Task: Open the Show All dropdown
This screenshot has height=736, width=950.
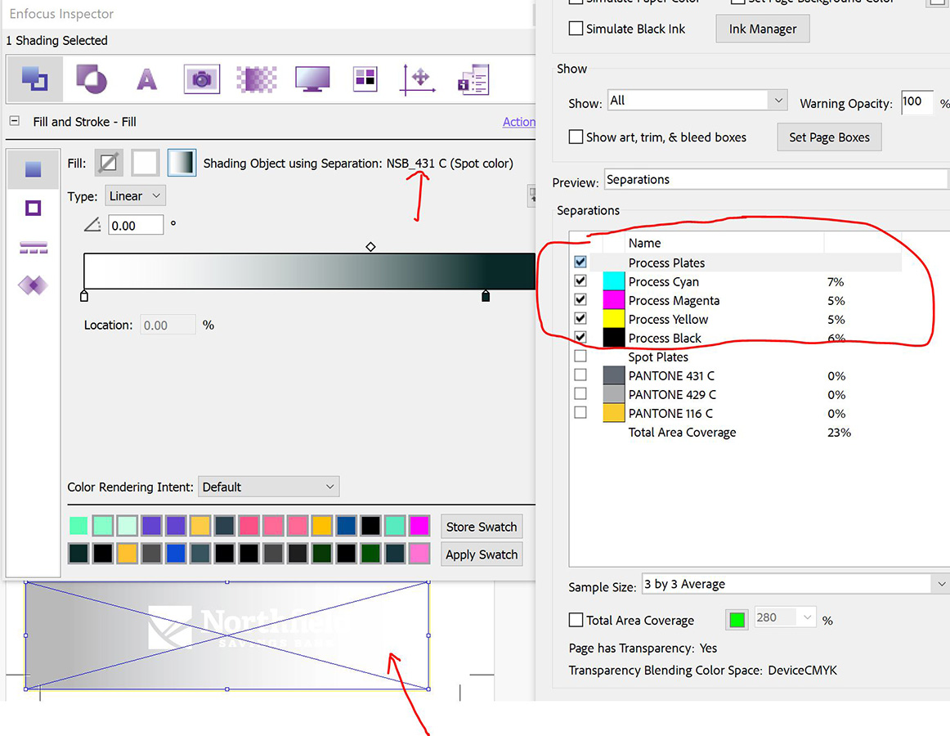Action: 697,100
